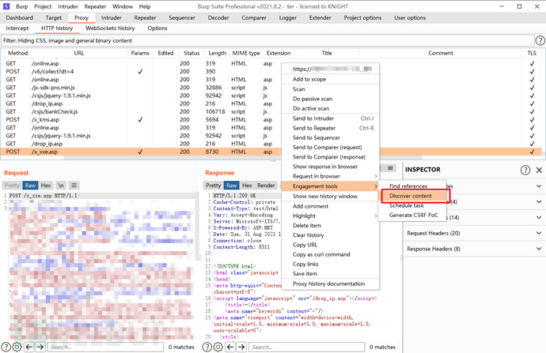This screenshot has width=546, height=353.
Task: Open the WebSockets history sub-tab
Action: click(x=110, y=28)
